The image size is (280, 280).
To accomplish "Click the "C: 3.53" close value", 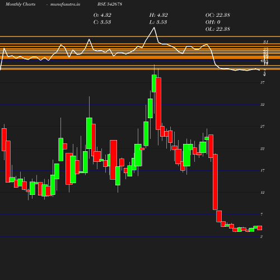I will [x=102, y=22].
